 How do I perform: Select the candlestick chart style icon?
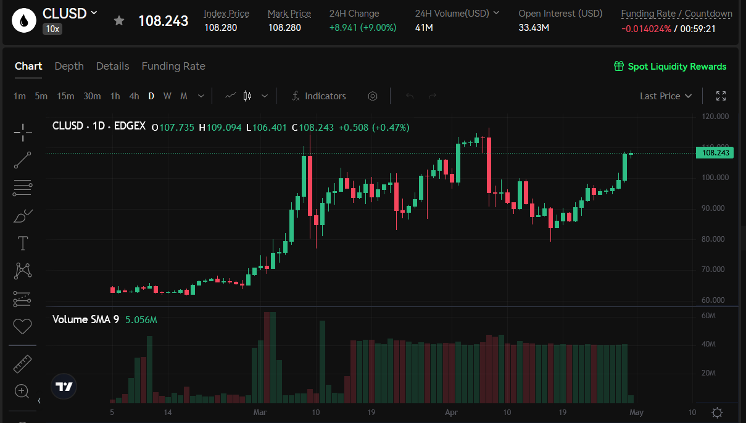click(248, 96)
